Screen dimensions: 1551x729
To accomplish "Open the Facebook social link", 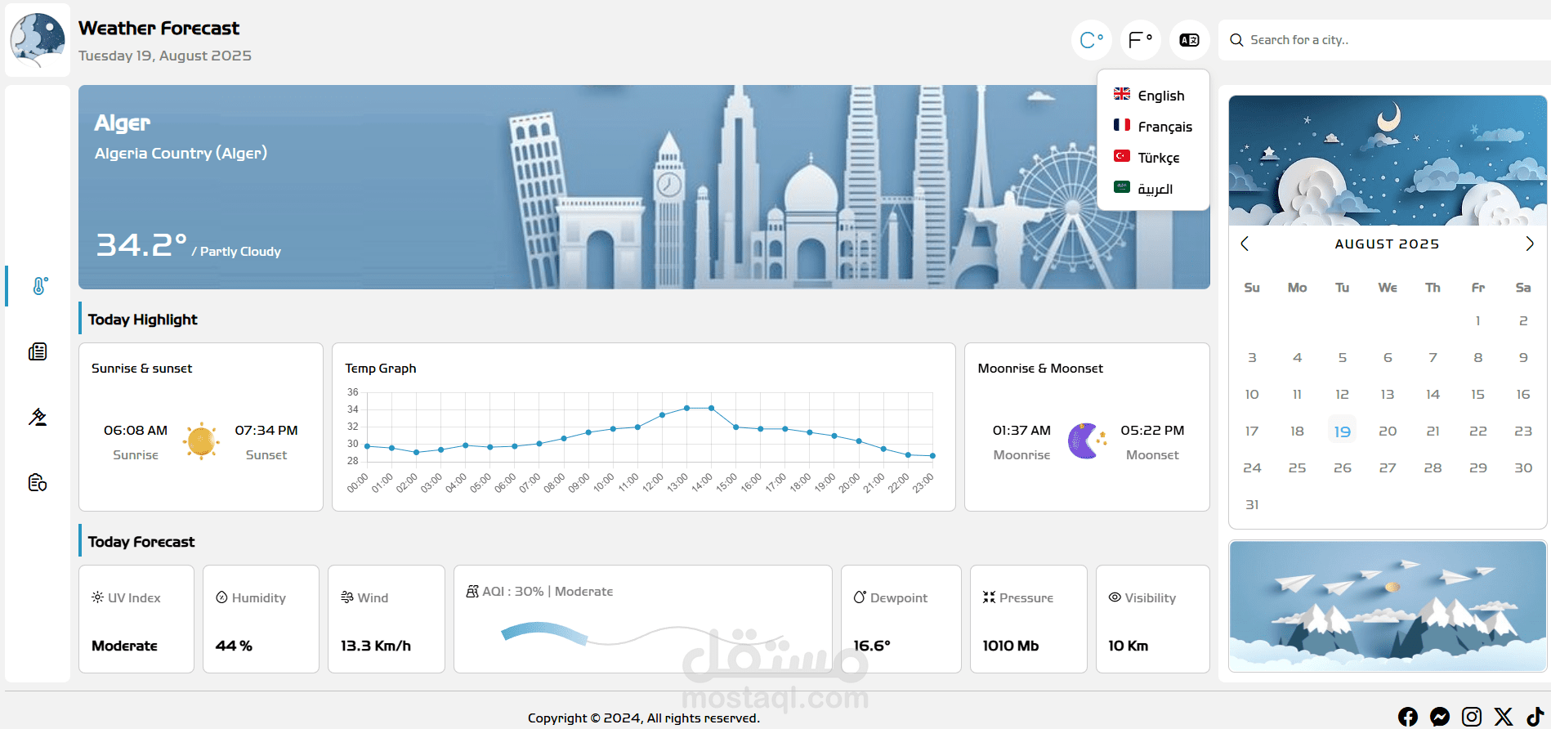I will click(x=1407, y=717).
